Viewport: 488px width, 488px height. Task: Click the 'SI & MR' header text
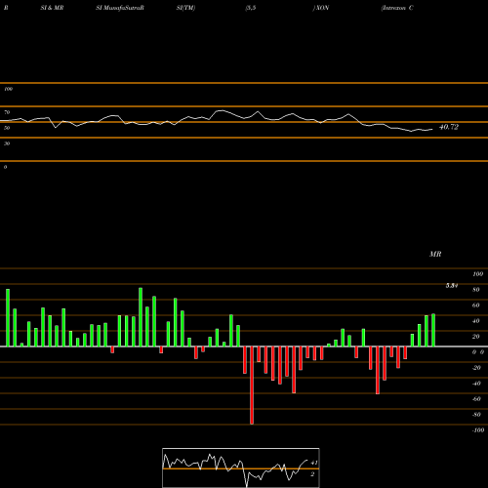coord(52,8)
